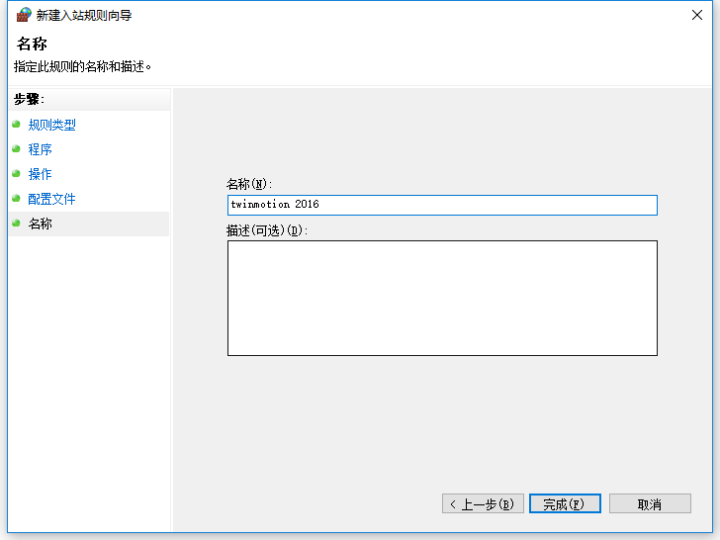Click the firewall wizard title bar icon
Screen dimensions: 720x540
coord(24,15)
